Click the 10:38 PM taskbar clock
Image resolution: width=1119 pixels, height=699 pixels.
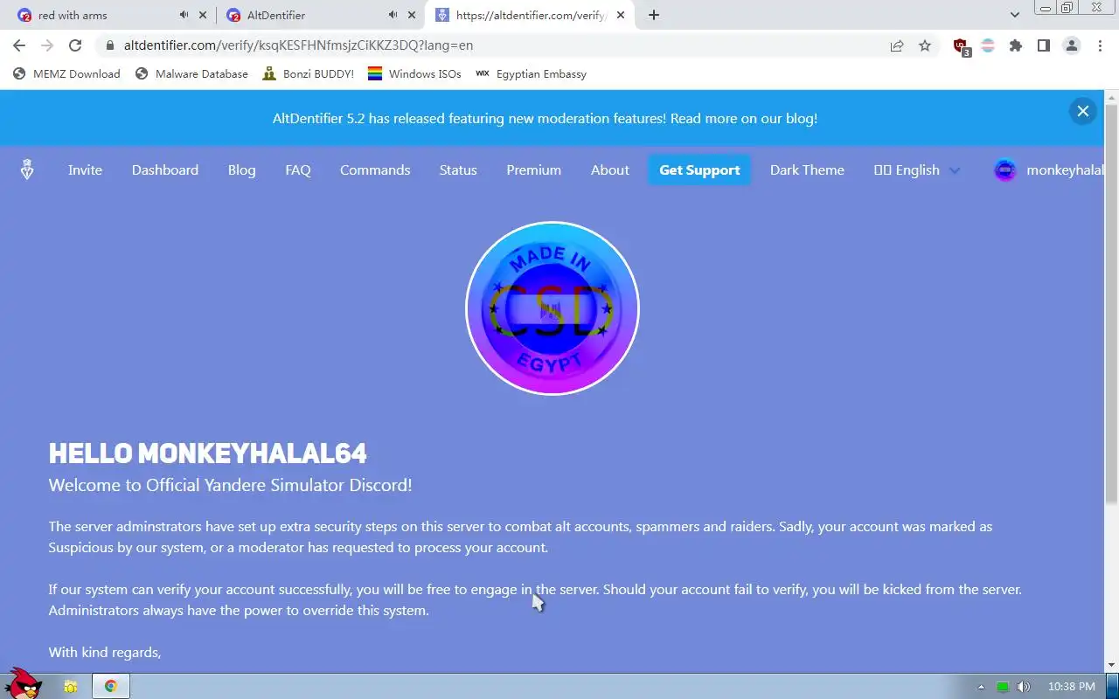[x=1071, y=687]
